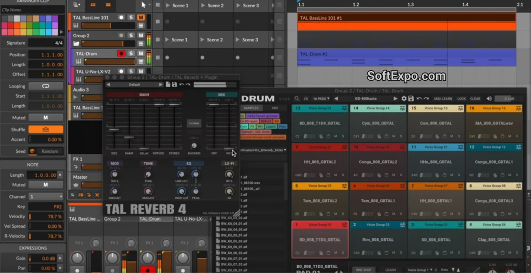Click the save preset icon in TAL Reverb 4
531x273 pixels.
pyautogui.click(x=174, y=84)
